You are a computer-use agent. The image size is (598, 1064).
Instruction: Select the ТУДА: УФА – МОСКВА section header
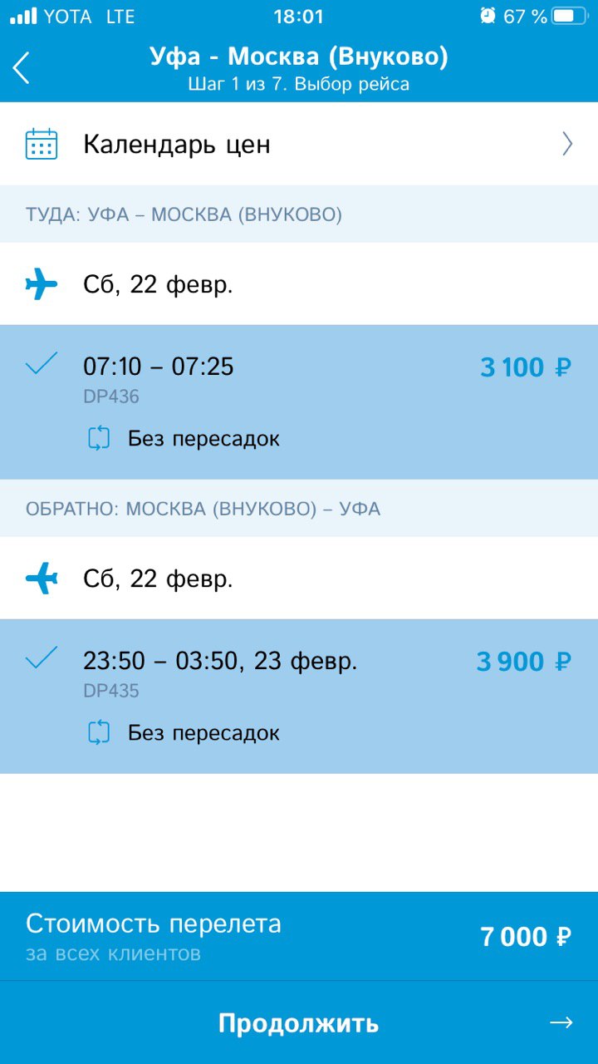pyautogui.click(x=184, y=215)
